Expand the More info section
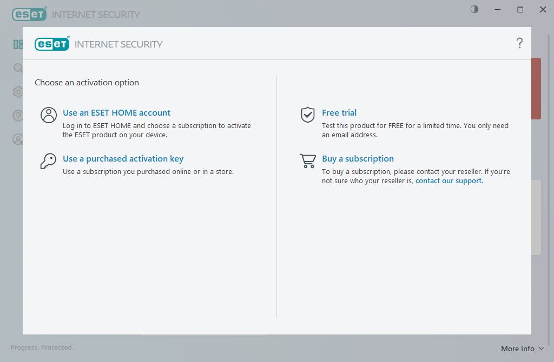554x362 pixels. pos(523,348)
